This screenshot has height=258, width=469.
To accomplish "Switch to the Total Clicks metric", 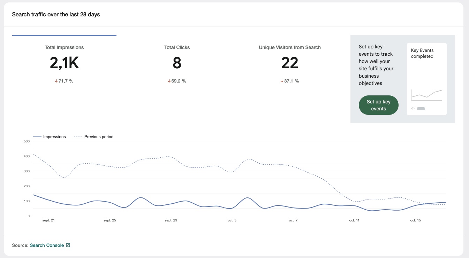I will [x=176, y=63].
